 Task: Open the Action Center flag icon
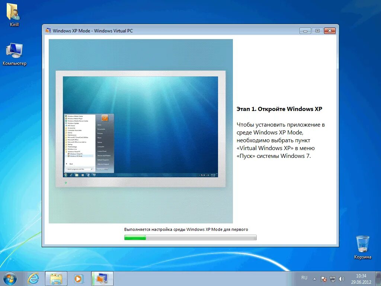(x=323, y=279)
